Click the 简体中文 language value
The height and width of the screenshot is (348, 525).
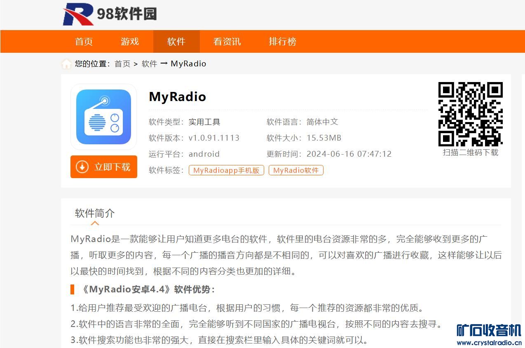tap(322, 122)
